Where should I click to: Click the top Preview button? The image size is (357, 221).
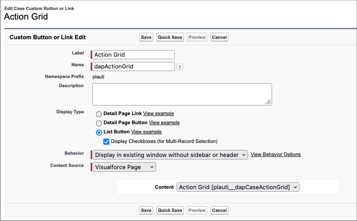point(197,37)
